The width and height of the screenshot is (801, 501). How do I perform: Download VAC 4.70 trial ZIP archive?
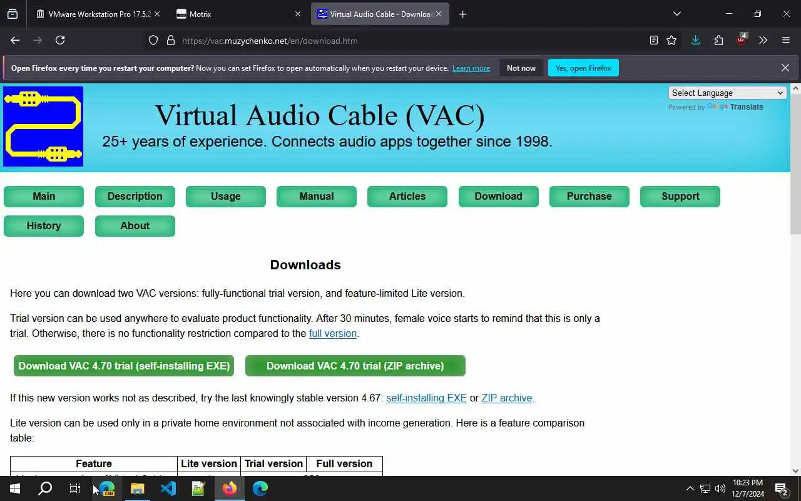point(355,366)
